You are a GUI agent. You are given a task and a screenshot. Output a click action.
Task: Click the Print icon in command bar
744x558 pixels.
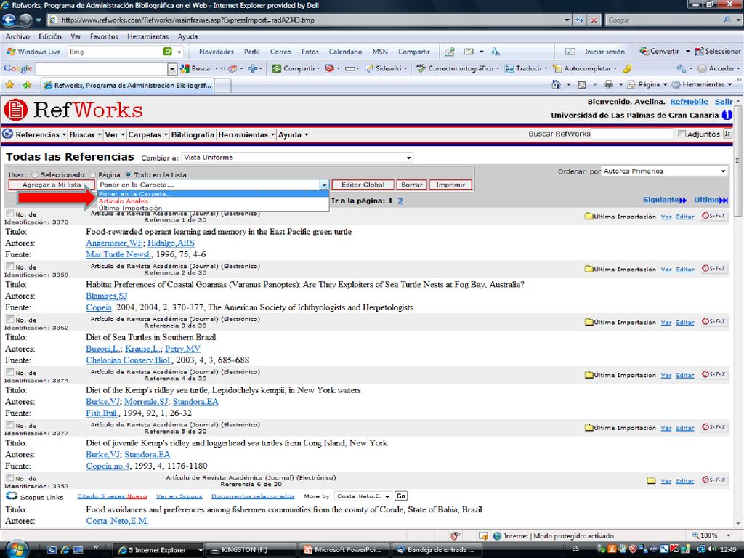[x=608, y=84]
